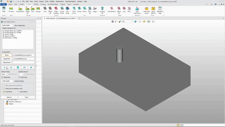Switch to the 2x Mill ribbon tab
Image resolution: width=225 pixels, height=127 pixels.
(x=21, y=4)
